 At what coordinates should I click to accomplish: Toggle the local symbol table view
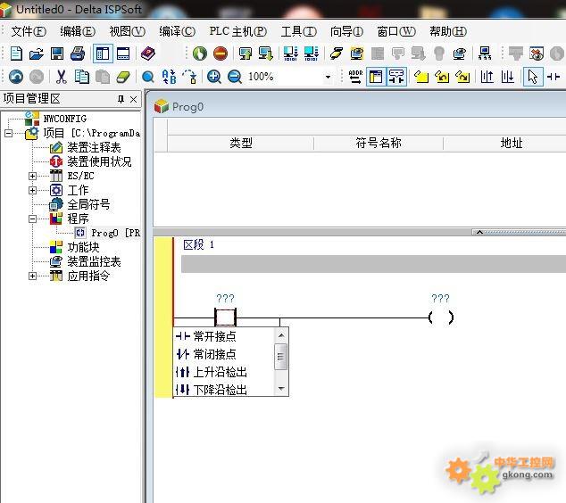(x=376, y=77)
